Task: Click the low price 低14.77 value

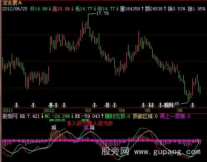Action: (83, 9)
